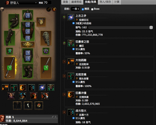Open the 野蛮人 class dropdown
Viewport: 156px width, 125px height.
(21, 3)
